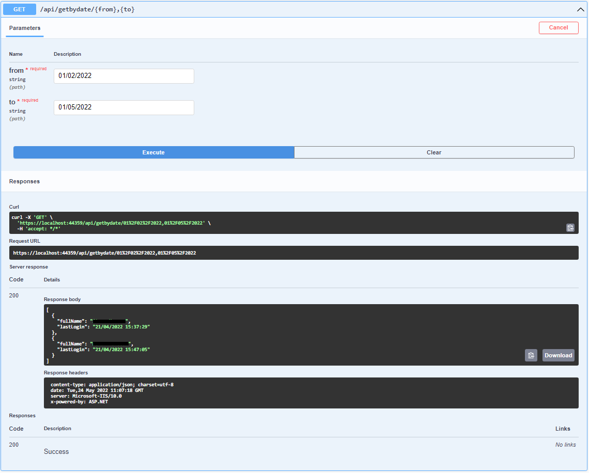Click the Responses section heading
This screenshot has width=589, height=473.
(24, 181)
